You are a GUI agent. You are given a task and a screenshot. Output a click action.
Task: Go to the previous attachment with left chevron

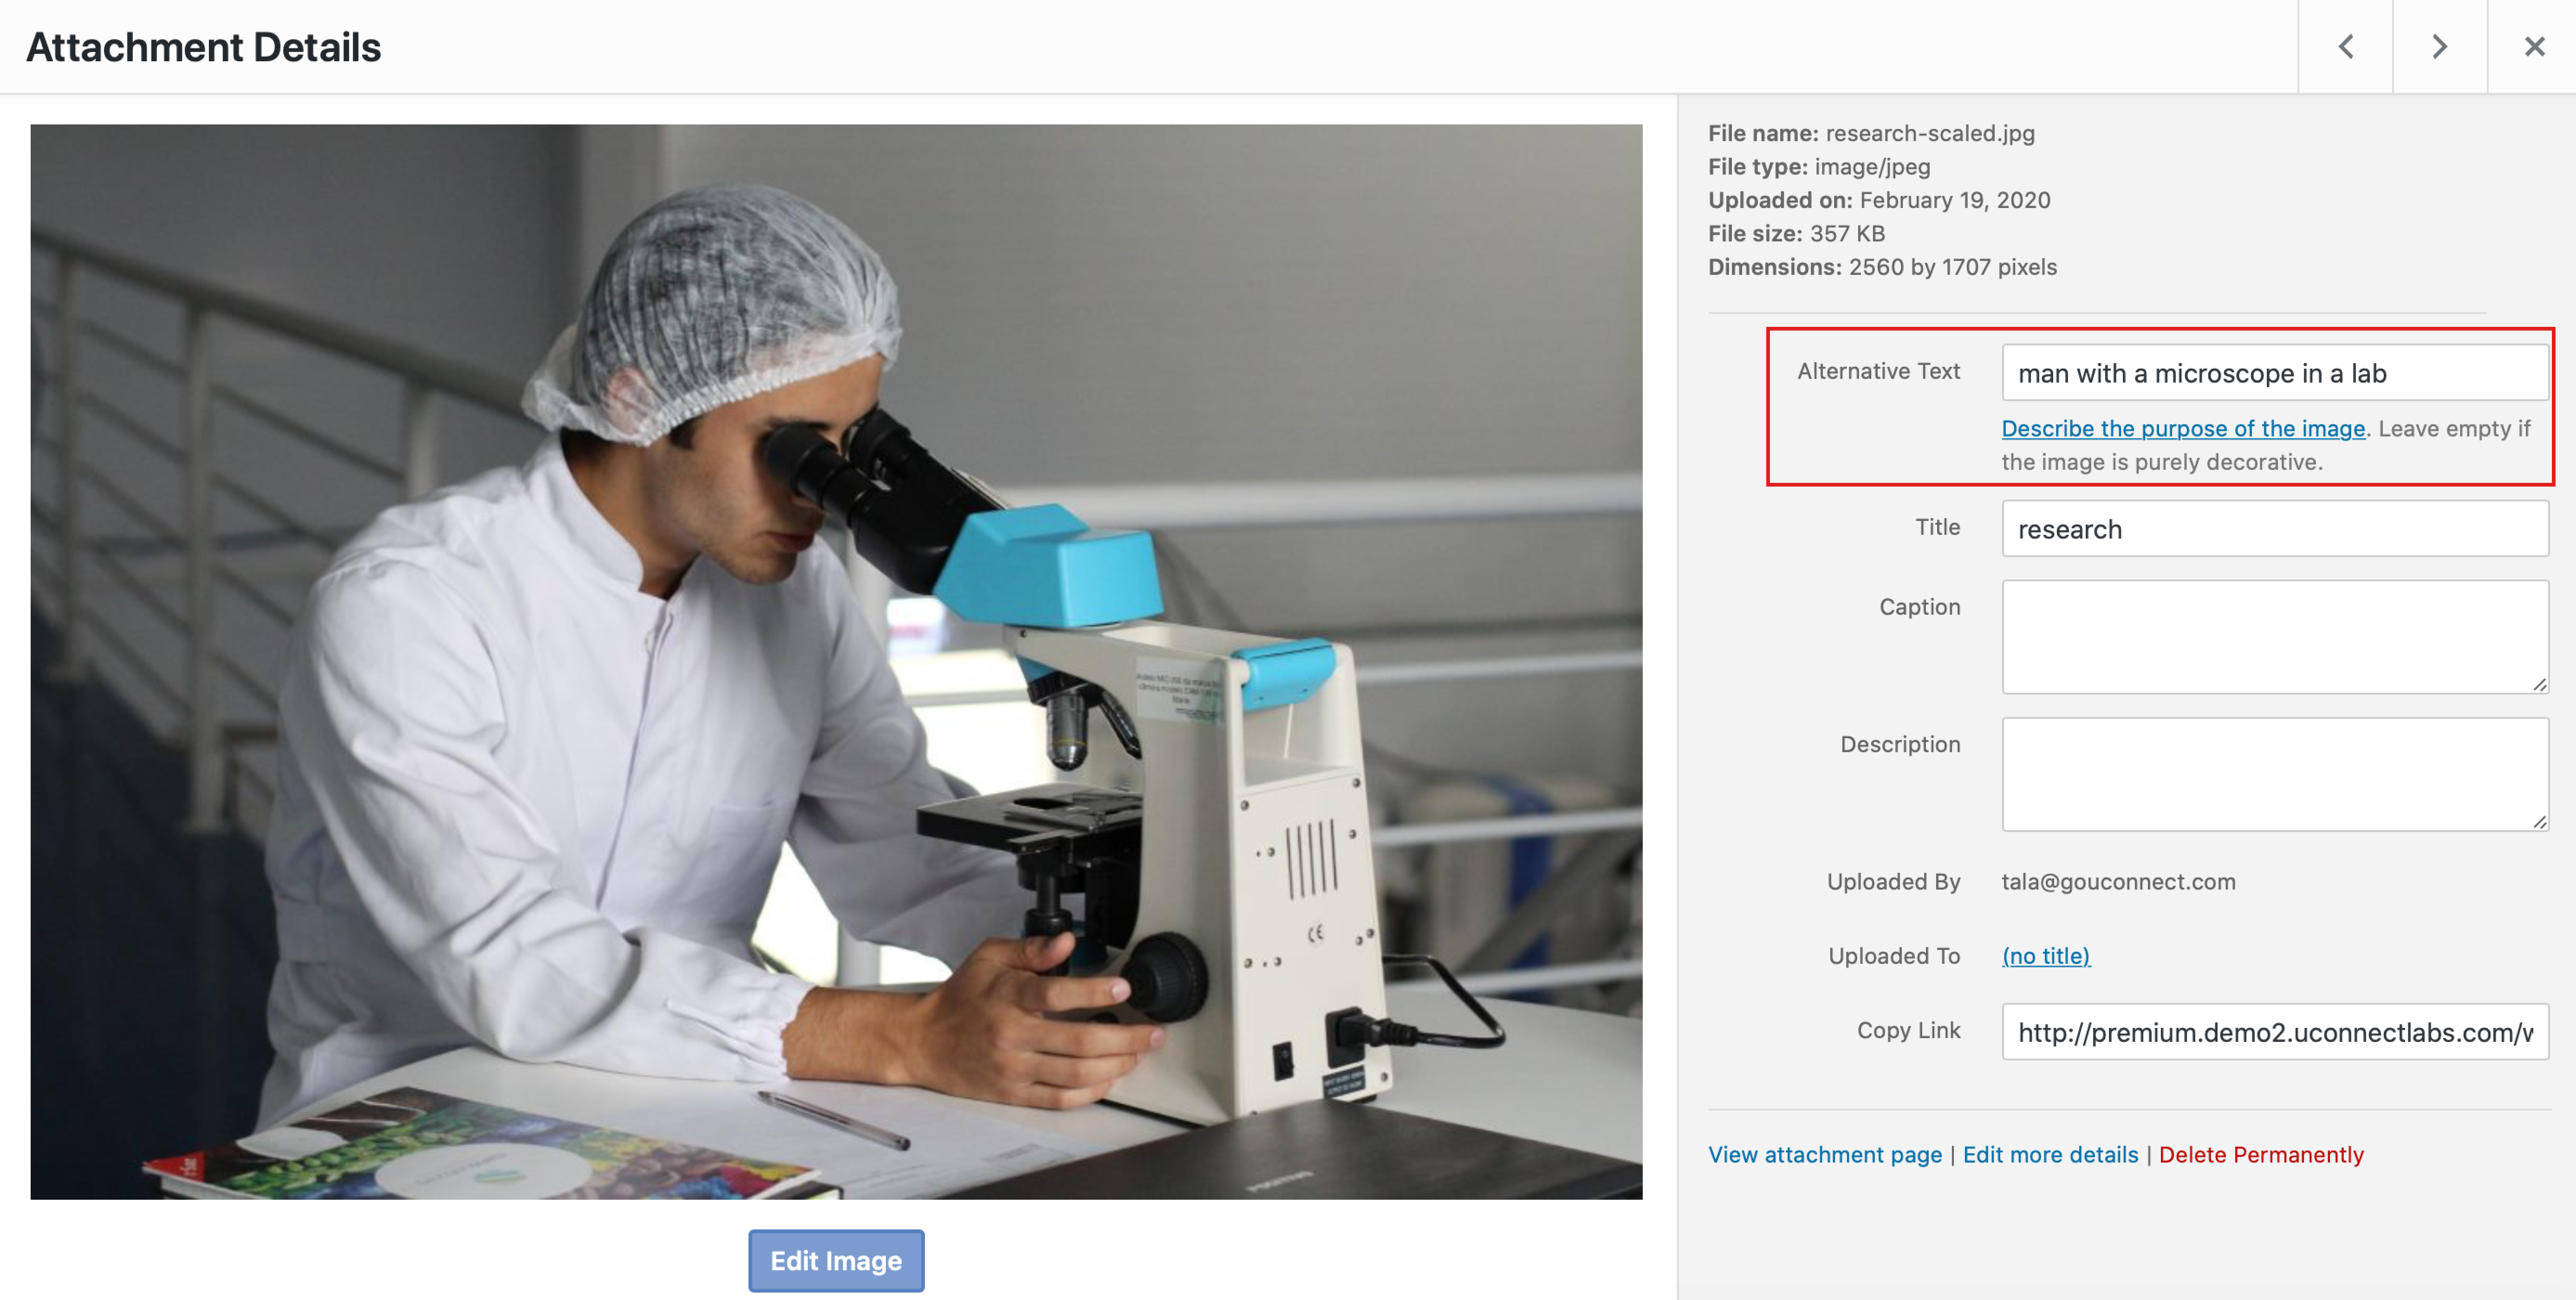tap(2345, 47)
